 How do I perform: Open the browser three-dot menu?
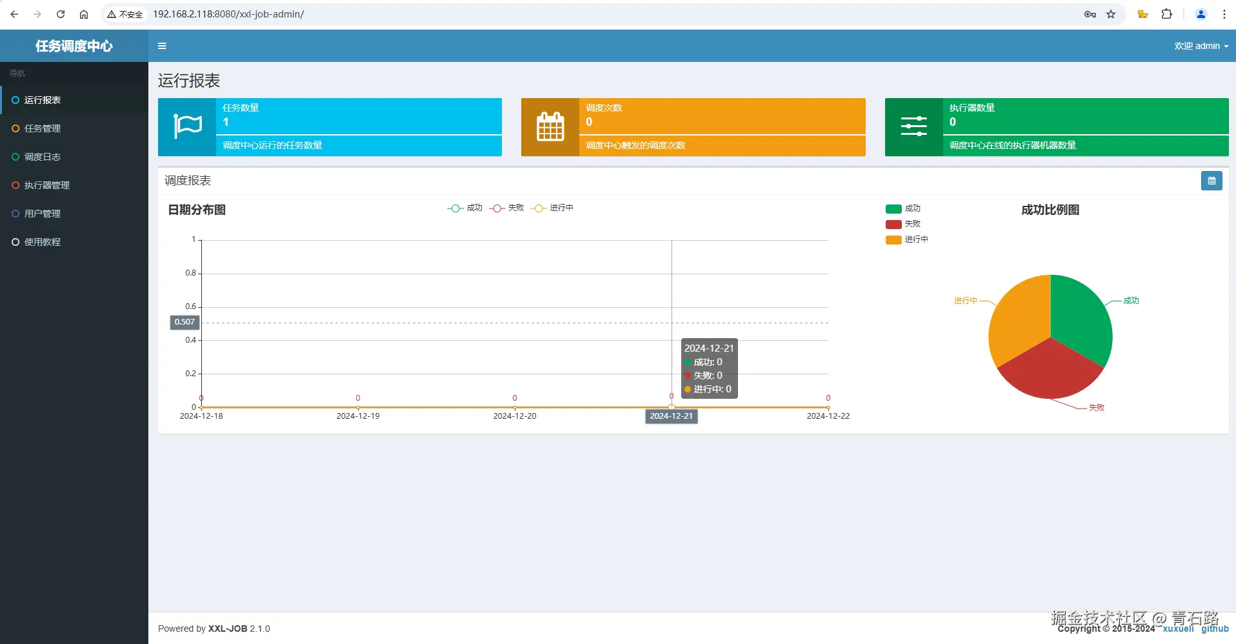click(1224, 14)
